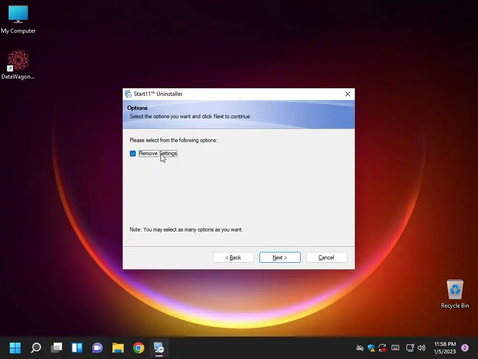
Task: Select the Recycle Bin icon
Action: (455, 294)
